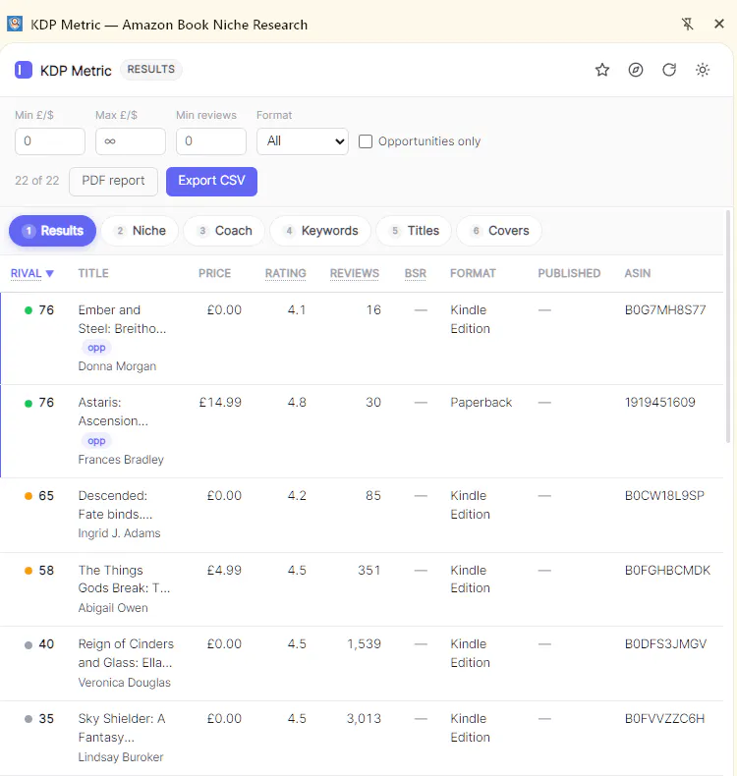Click ASIN 1919451609
This screenshot has width=737, height=776.
click(x=659, y=403)
